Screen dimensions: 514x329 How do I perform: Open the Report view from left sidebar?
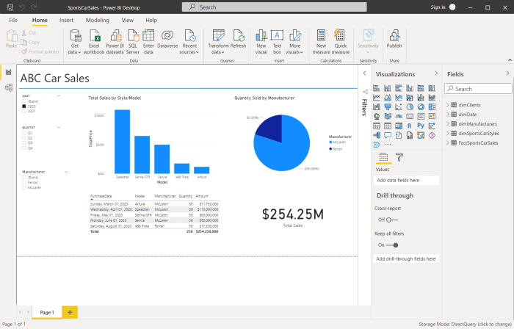point(9,72)
